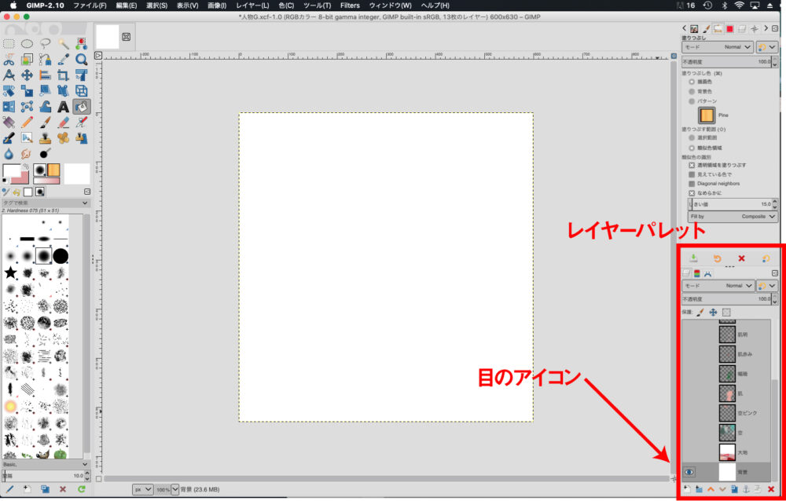Open the Filters menu
This screenshot has height=501, width=786.
click(x=350, y=5)
